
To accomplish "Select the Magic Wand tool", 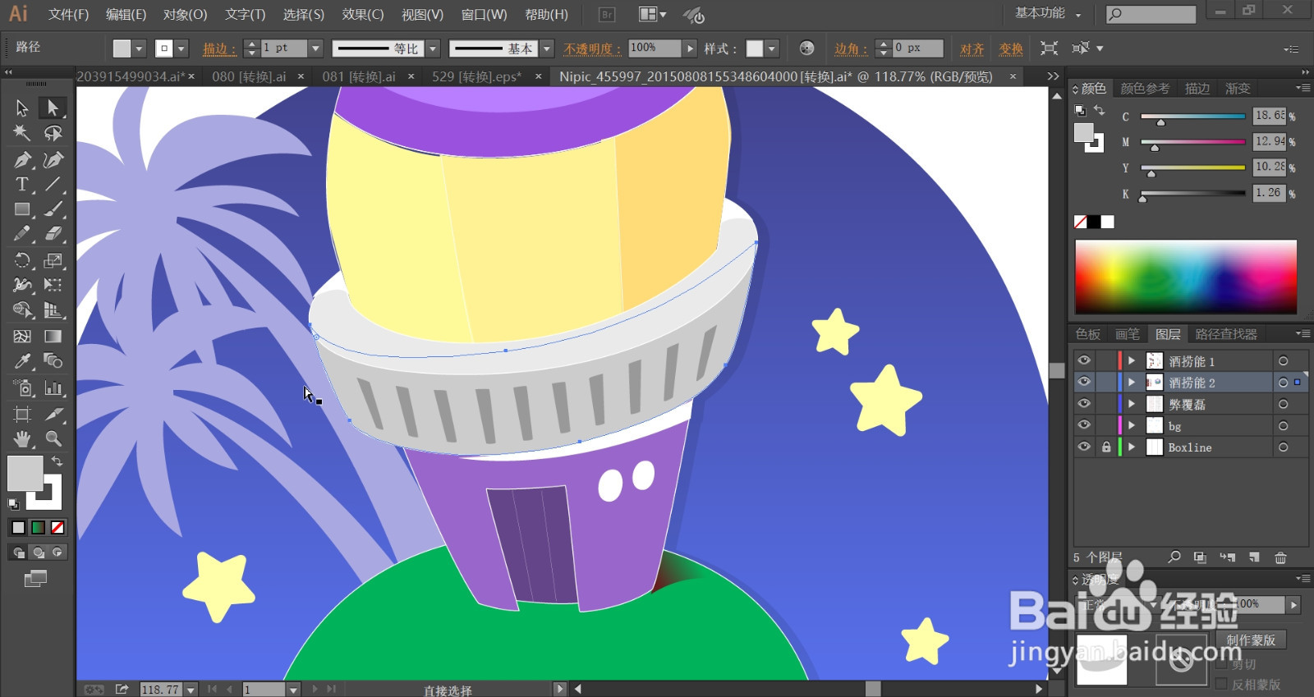I will [x=22, y=133].
